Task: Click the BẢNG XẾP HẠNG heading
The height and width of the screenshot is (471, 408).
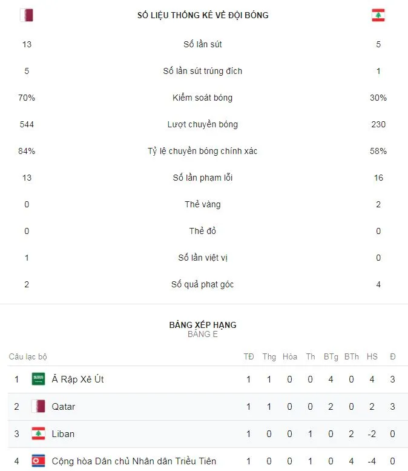Action: tap(203, 325)
